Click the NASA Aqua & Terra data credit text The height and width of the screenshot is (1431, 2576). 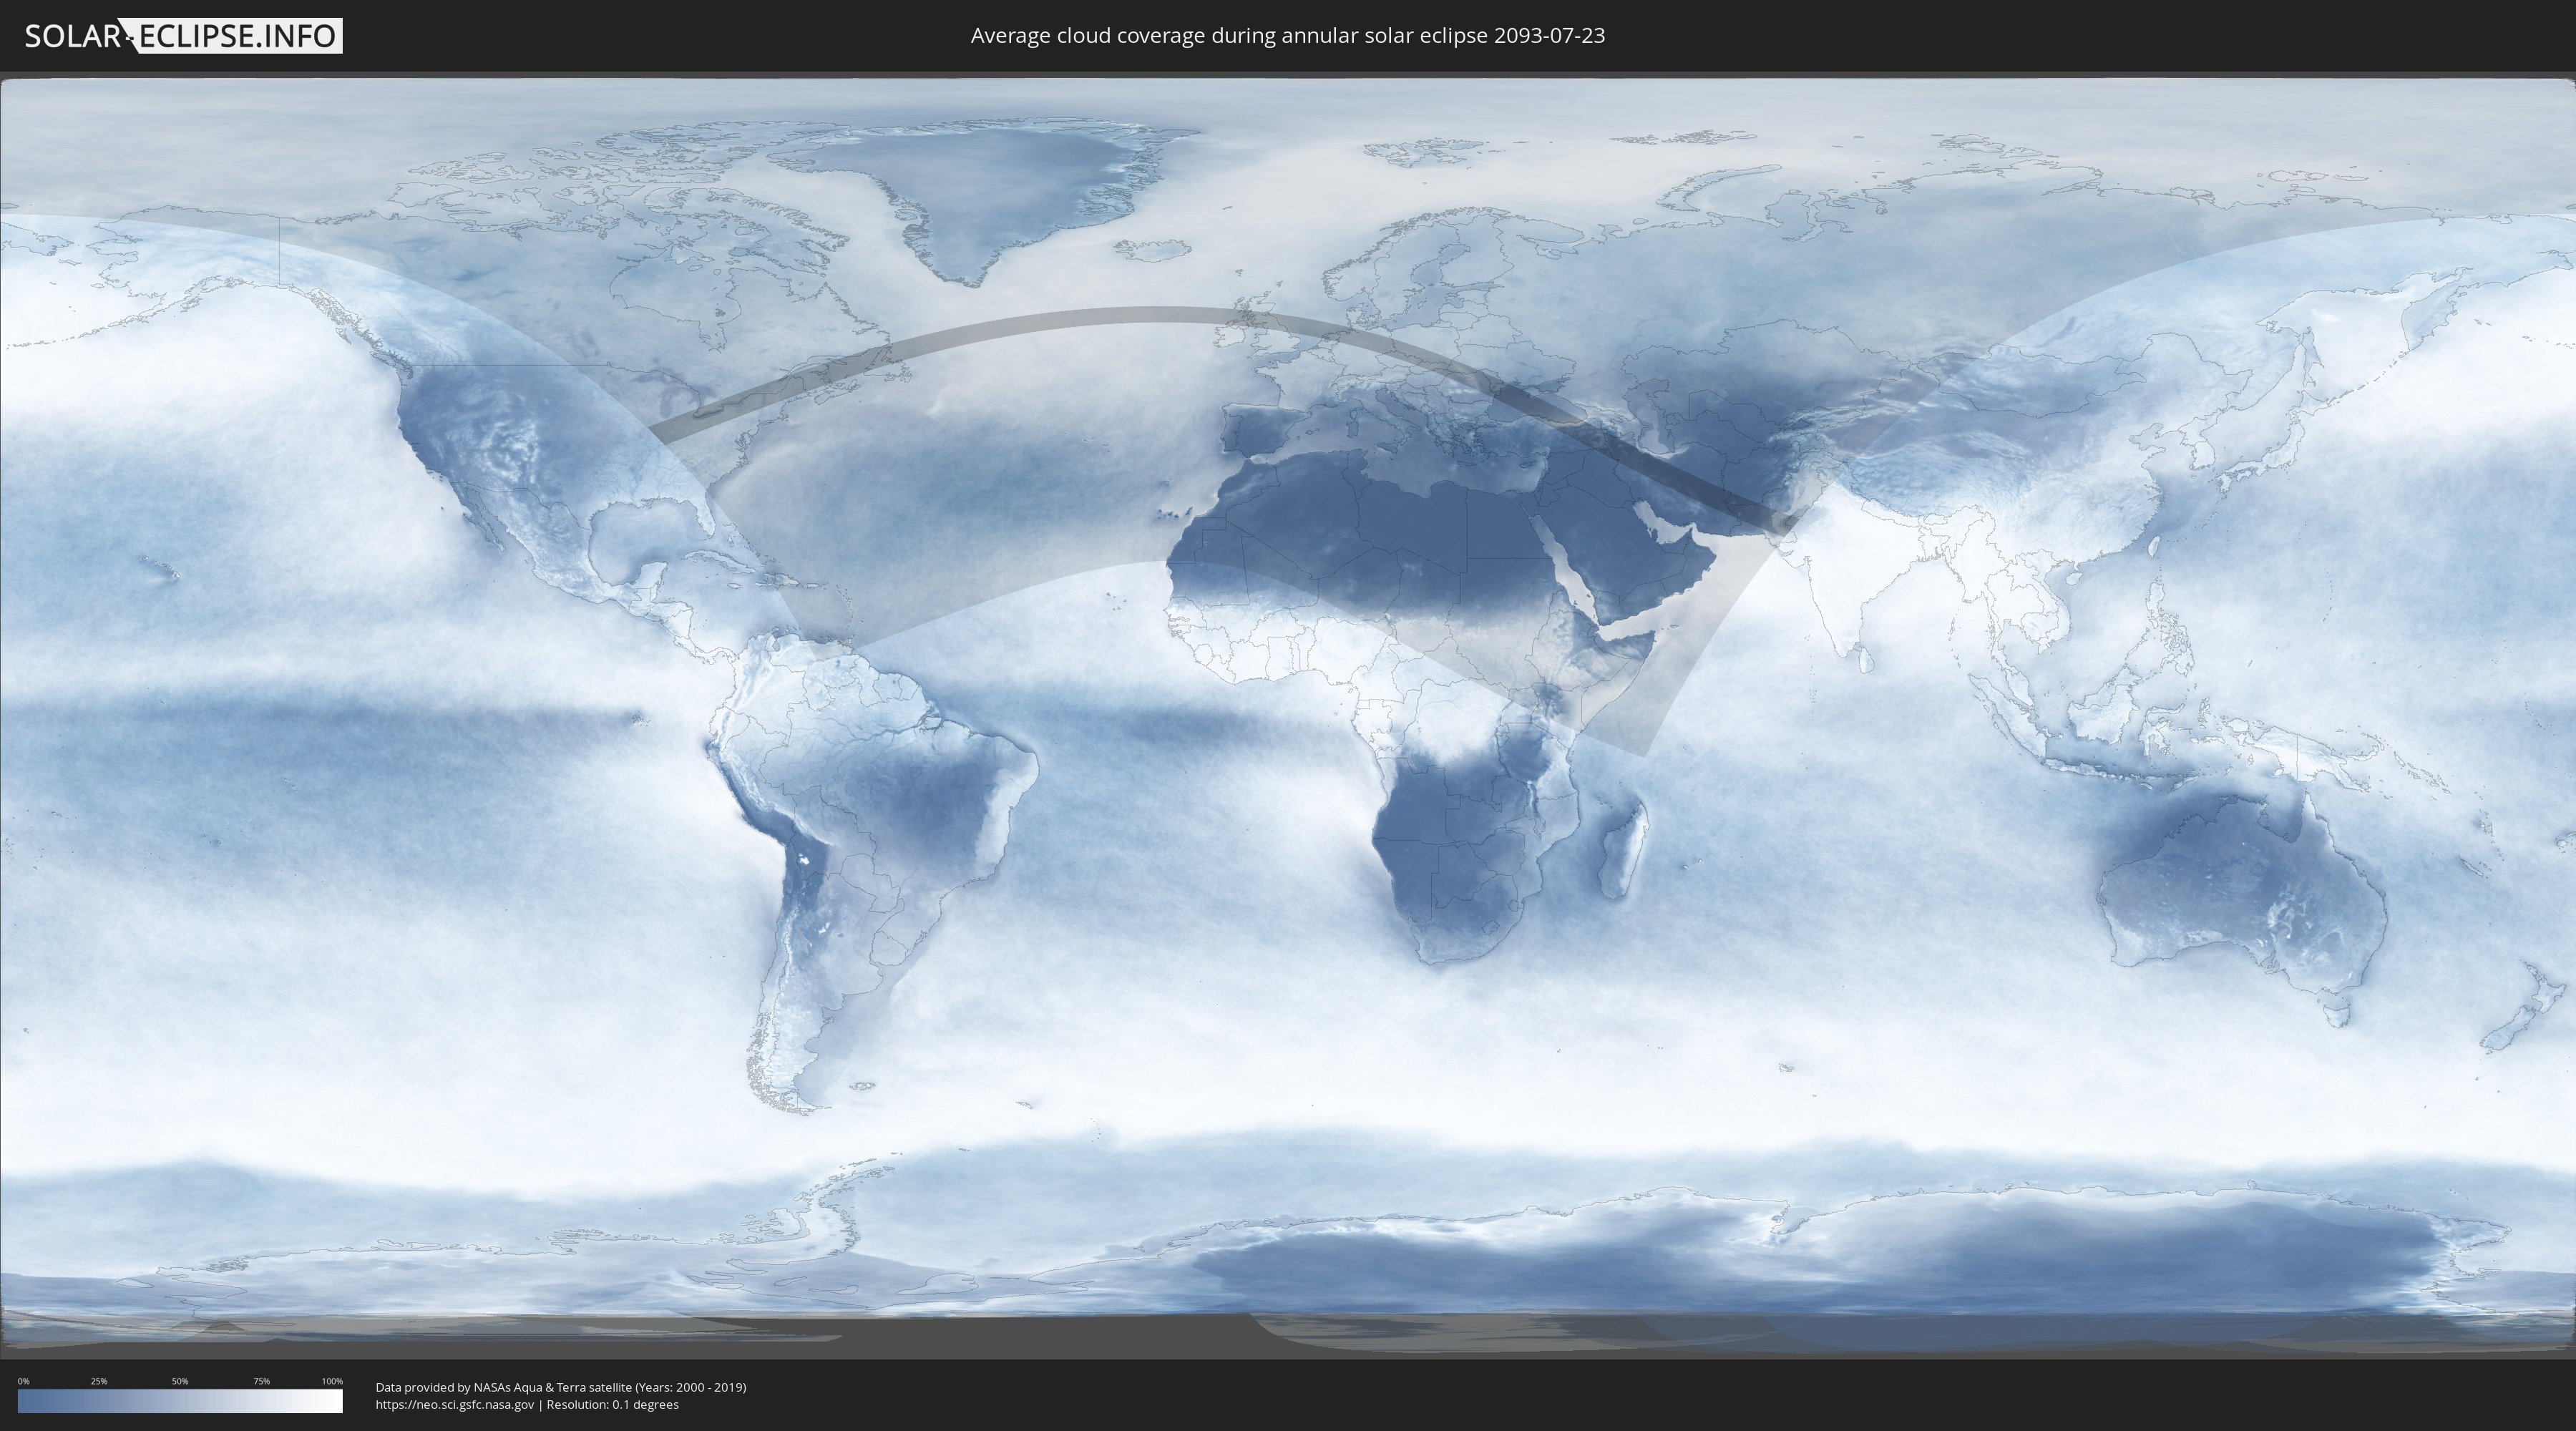coord(561,1387)
